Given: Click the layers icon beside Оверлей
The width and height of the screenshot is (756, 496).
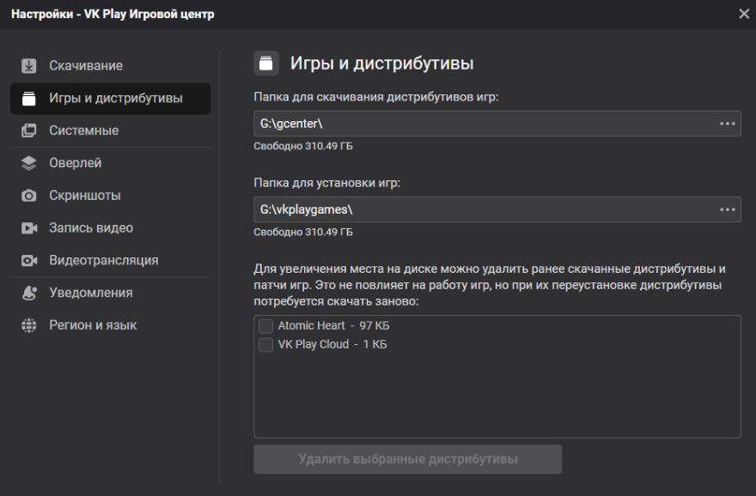Looking at the screenshot, I should tap(29, 163).
